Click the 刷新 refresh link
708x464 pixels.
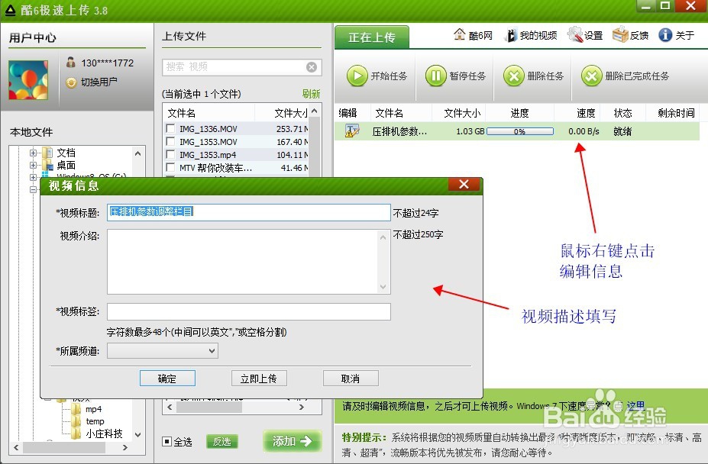[x=311, y=94]
